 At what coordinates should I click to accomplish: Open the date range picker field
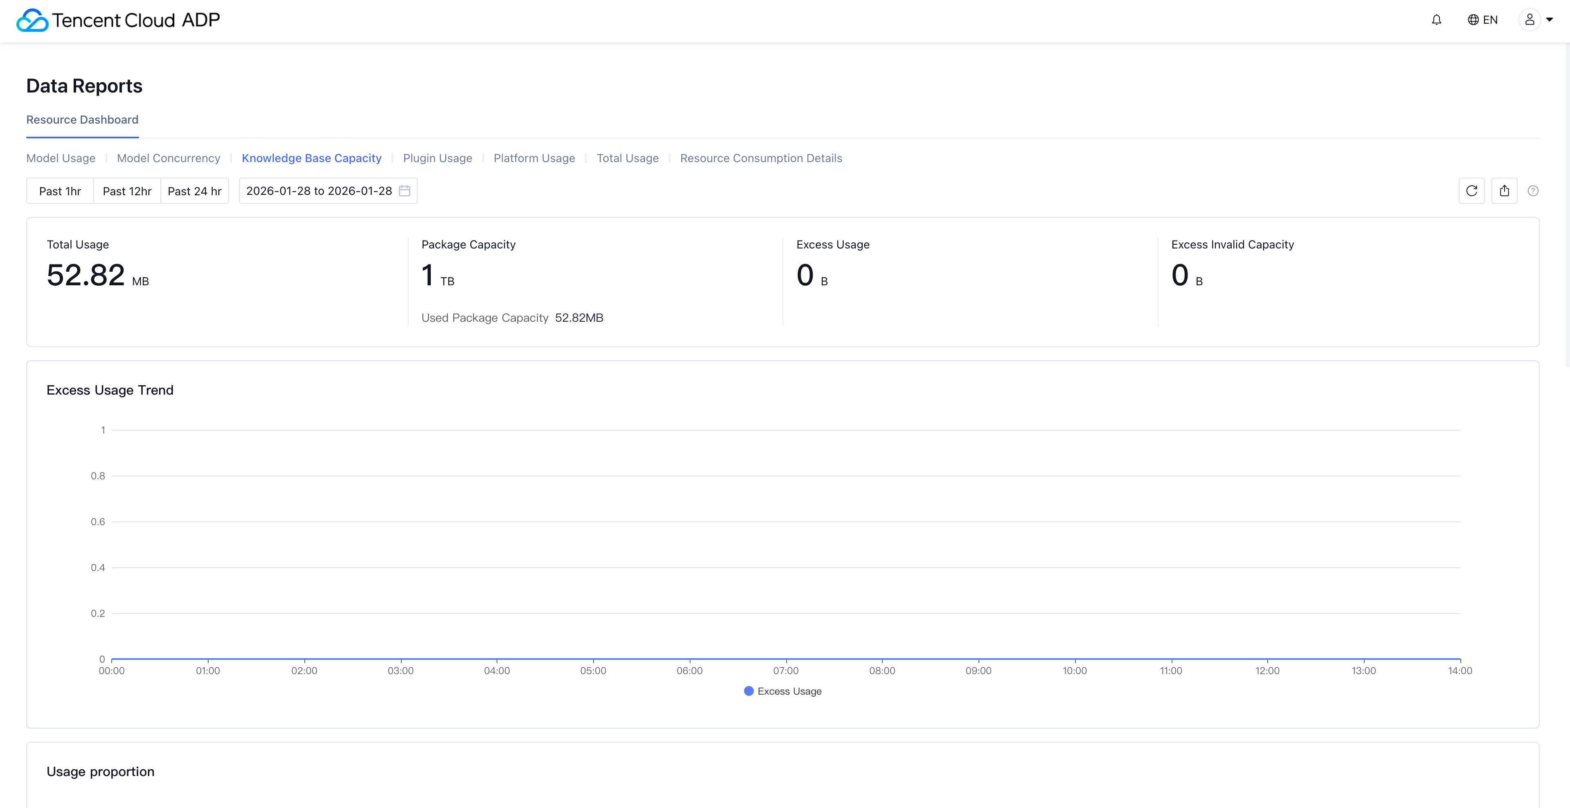(x=319, y=191)
